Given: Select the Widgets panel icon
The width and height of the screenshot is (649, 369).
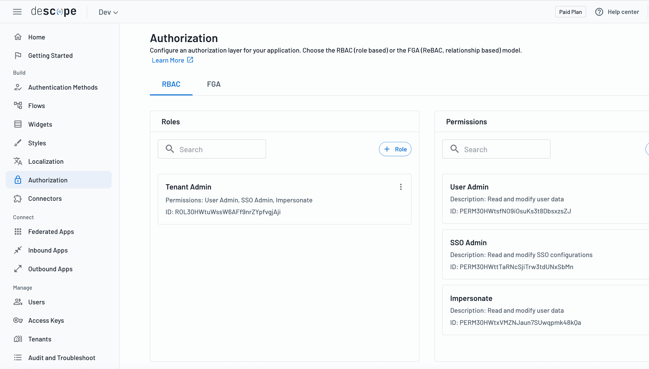Looking at the screenshot, I should pos(18,124).
